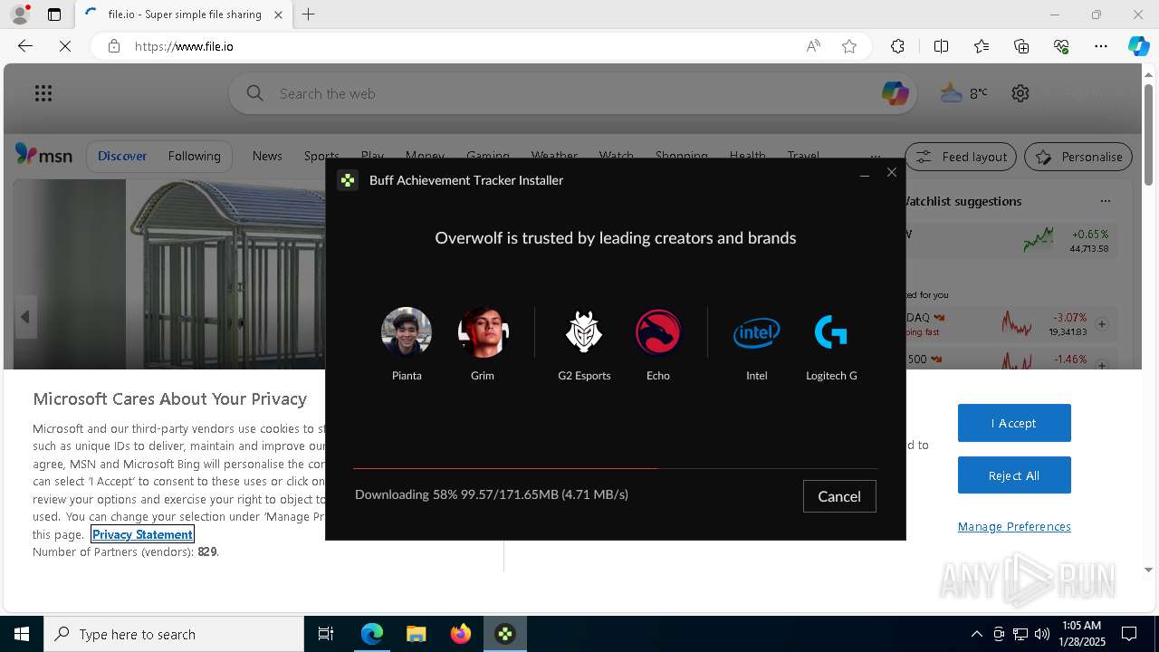The width and height of the screenshot is (1159, 652).
Task: Open Edge profile icon
Action: [x=19, y=14]
